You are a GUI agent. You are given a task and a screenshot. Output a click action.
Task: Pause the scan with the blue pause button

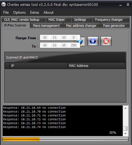[x=93, y=41]
